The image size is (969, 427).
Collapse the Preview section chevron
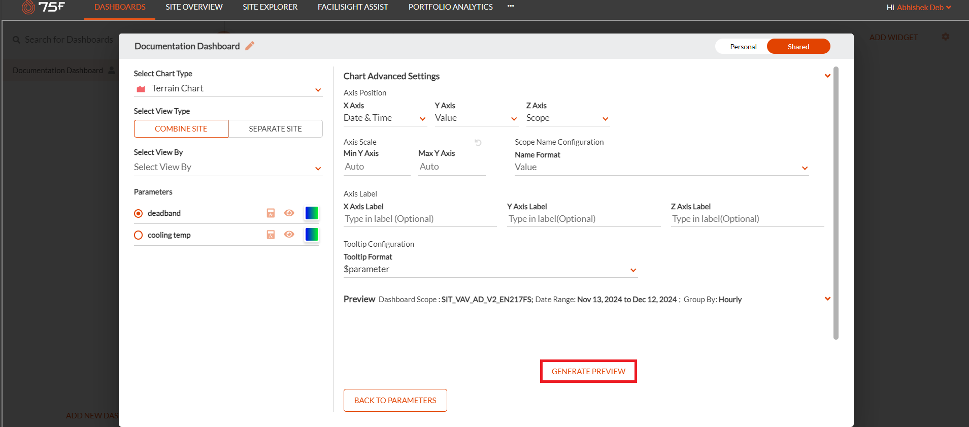click(x=827, y=299)
